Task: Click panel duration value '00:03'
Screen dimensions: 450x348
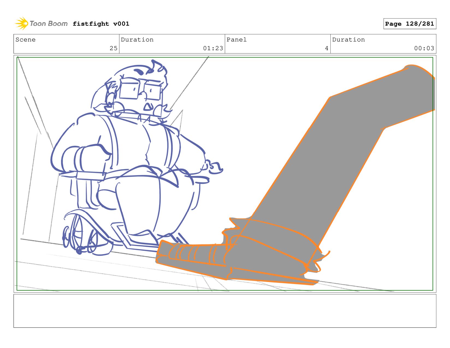Action: click(424, 48)
